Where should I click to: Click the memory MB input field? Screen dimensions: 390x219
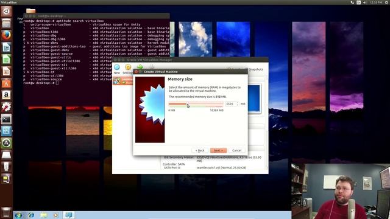(230, 104)
